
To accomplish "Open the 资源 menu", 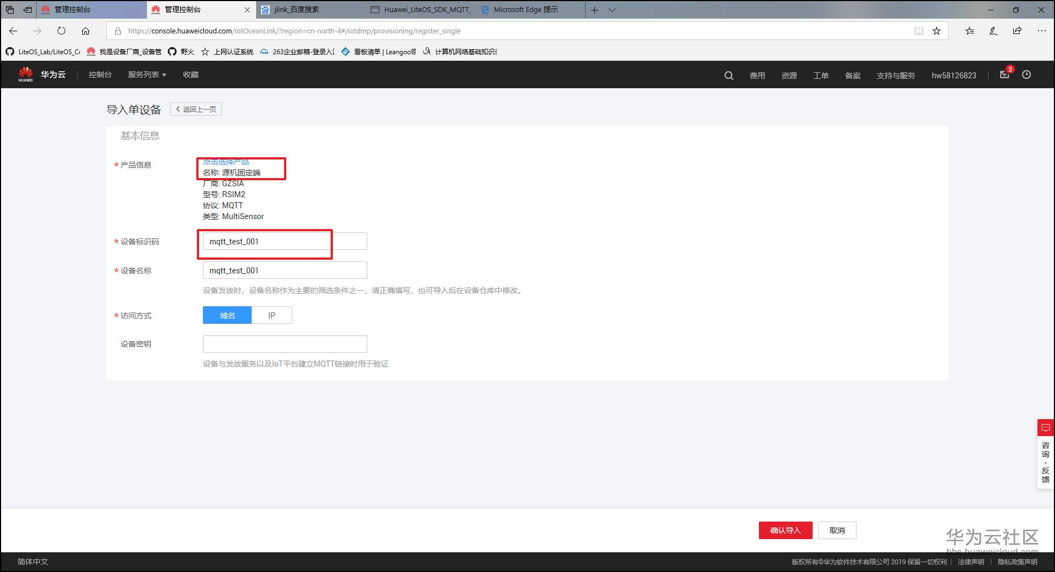I will pos(789,76).
